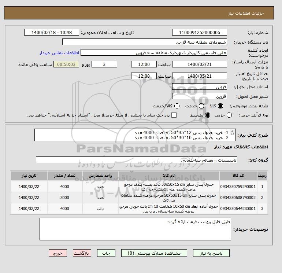Select the کالا/خدمت radio button

click(x=177, y=106)
